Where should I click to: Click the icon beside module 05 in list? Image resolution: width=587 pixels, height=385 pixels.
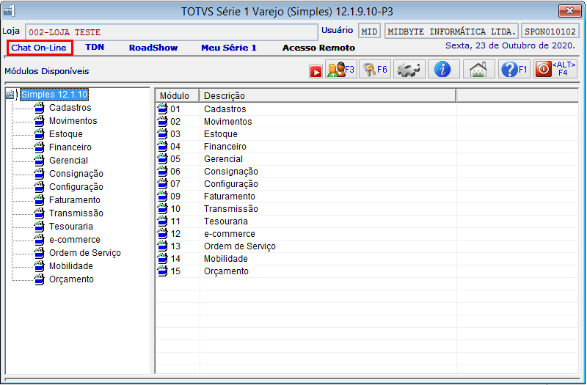click(x=162, y=158)
